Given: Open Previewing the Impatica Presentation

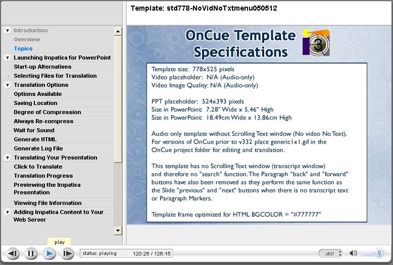Looking at the screenshot, I should point(47,189).
